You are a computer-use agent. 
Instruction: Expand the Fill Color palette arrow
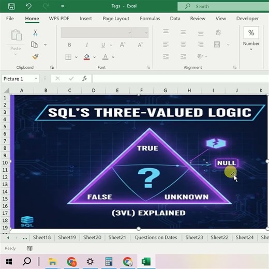95,57
